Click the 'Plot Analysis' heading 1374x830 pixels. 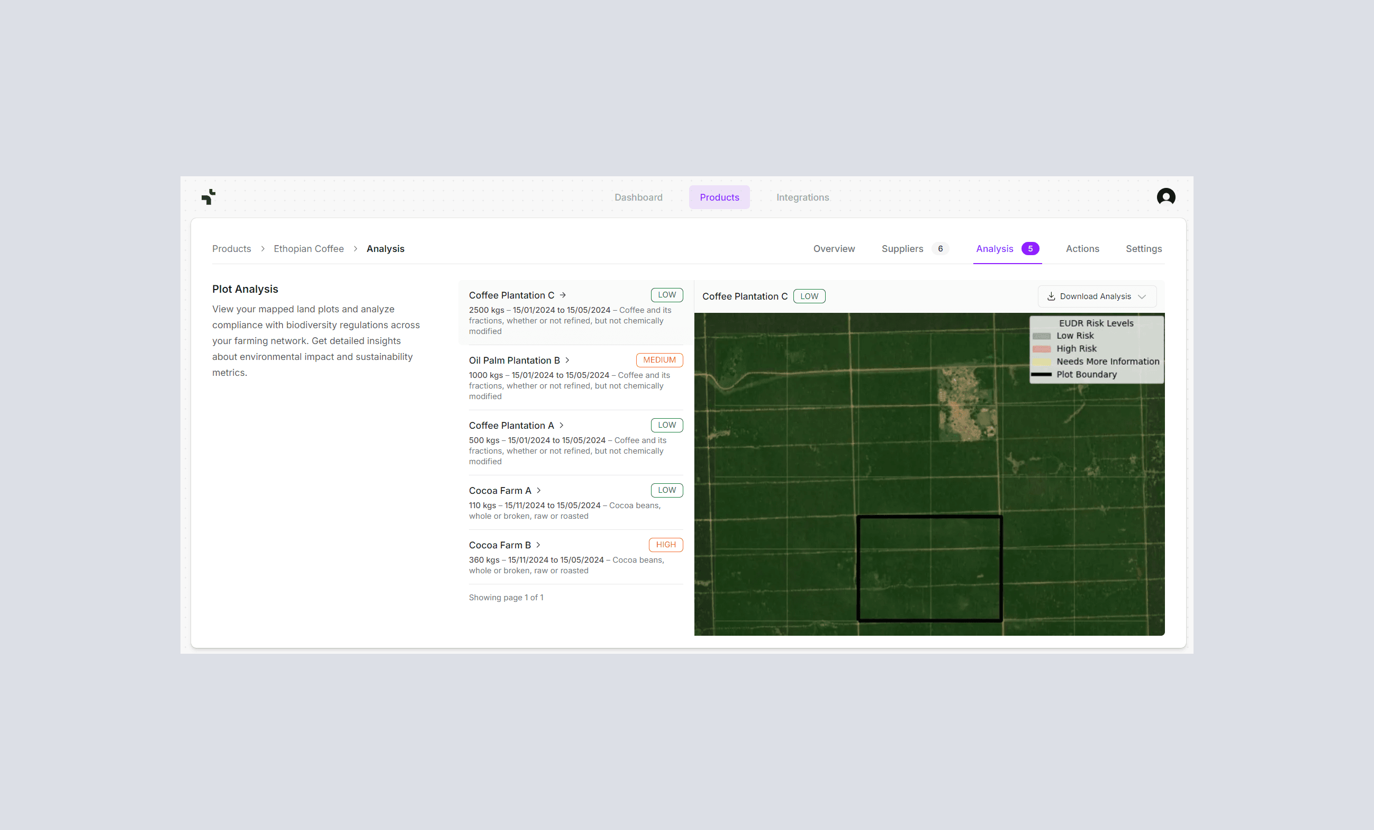tap(245, 289)
